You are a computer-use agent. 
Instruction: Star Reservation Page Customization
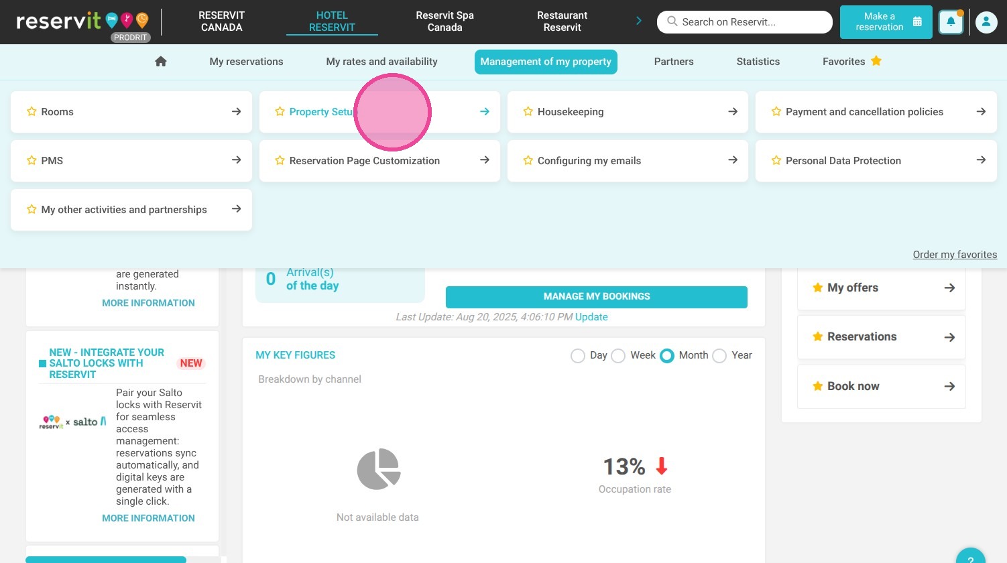click(x=280, y=161)
